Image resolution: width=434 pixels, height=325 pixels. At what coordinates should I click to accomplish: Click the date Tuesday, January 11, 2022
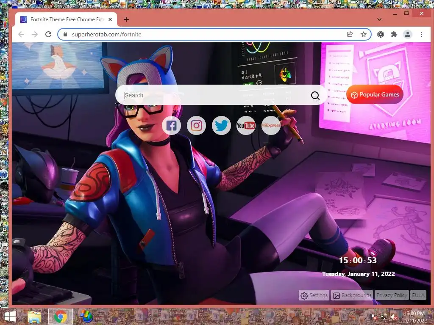tap(359, 274)
